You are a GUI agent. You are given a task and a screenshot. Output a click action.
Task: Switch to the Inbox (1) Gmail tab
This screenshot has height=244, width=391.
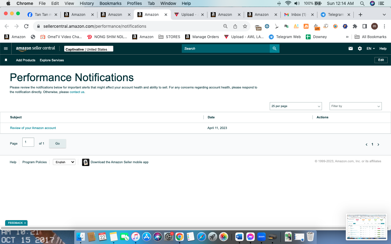299,15
